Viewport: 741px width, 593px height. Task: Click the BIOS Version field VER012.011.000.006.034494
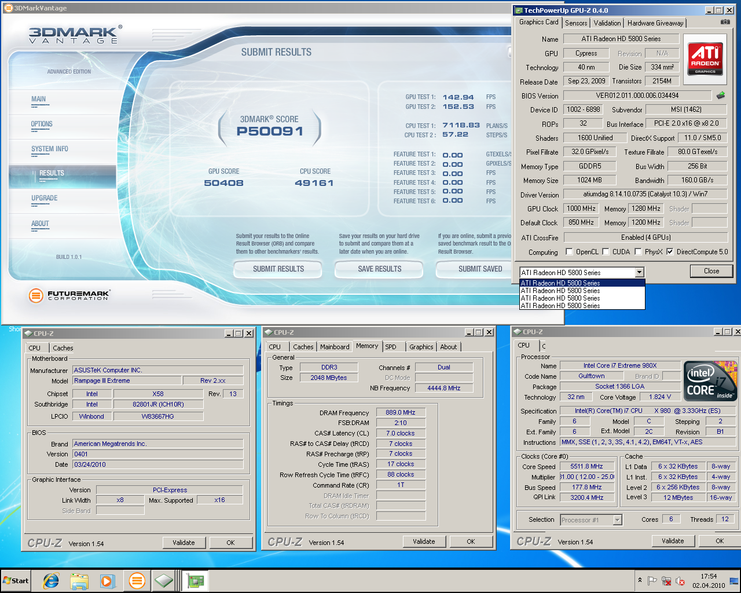pyautogui.click(x=637, y=96)
